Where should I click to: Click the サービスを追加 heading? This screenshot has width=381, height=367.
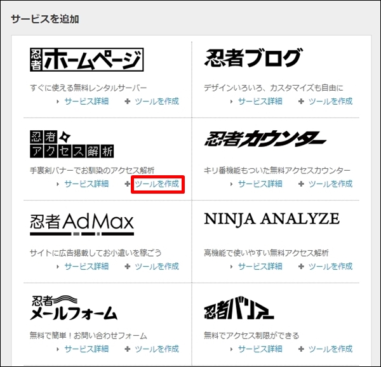(45, 18)
